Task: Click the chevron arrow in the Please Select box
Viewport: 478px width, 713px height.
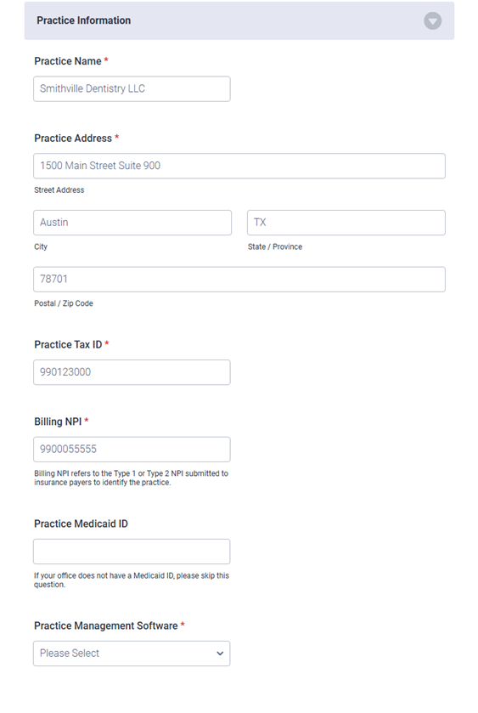Action: [220, 654]
